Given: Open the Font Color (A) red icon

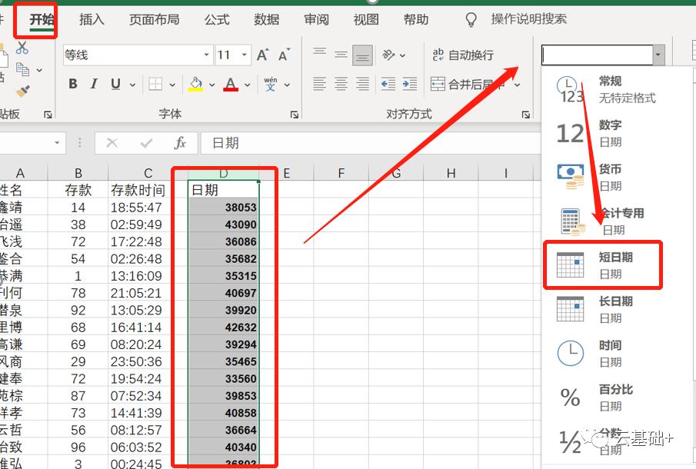Looking at the screenshot, I should [x=231, y=83].
